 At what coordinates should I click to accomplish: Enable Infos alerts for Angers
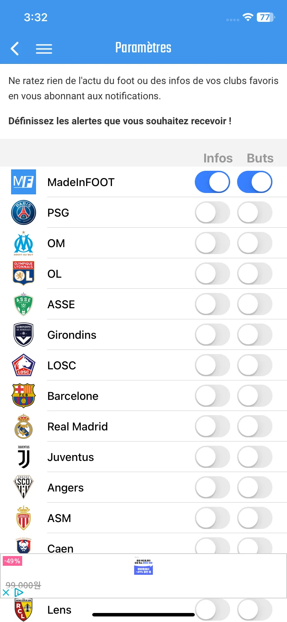click(x=212, y=487)
